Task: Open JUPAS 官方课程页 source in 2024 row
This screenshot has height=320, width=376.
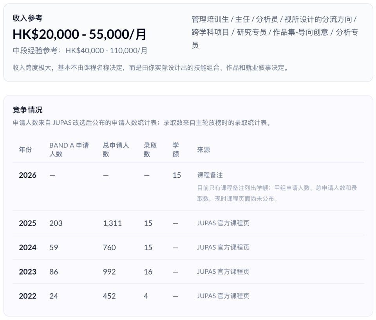Action: (223, 247)
